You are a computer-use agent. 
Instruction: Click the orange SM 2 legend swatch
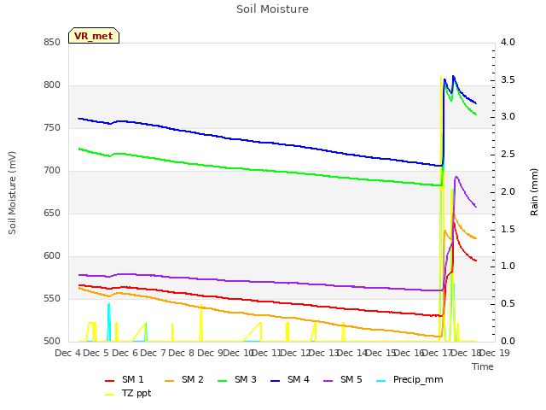[x=169, y=381]
